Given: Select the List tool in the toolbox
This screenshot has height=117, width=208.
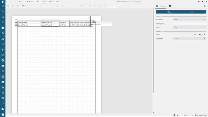Looking at the screenshot, I should click(x=3, y=71).
